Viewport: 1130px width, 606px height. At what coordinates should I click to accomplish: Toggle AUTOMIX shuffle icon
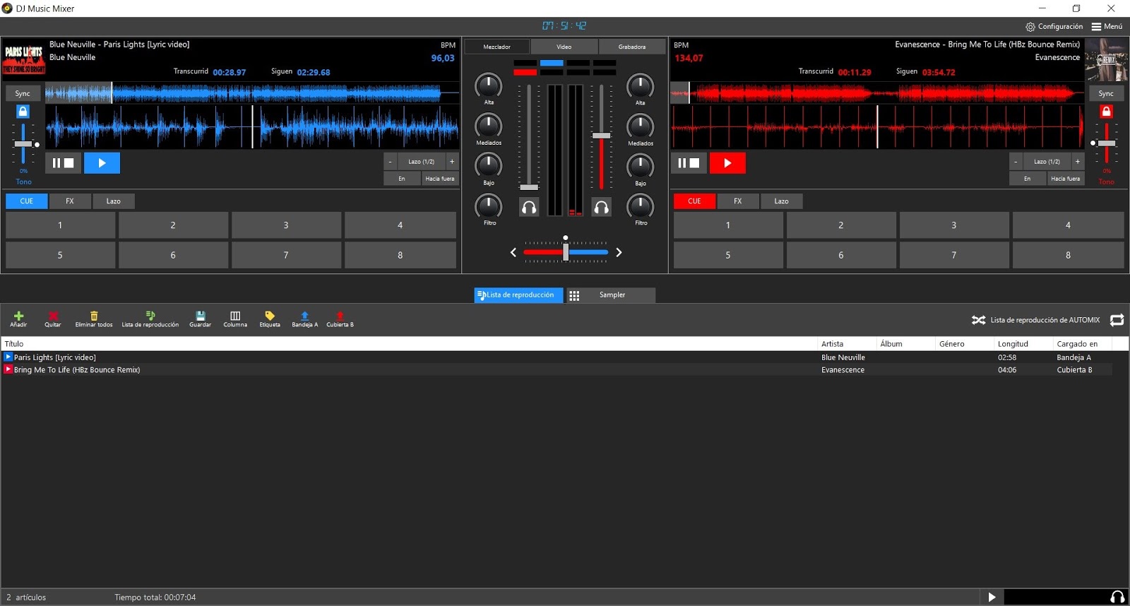[x=978, y=320]
